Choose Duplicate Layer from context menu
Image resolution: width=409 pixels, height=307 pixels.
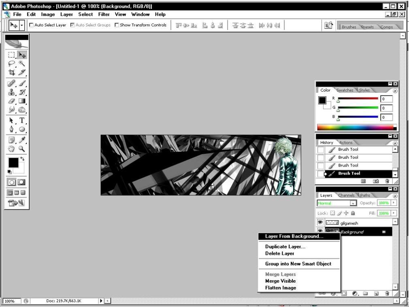[299, 247]
